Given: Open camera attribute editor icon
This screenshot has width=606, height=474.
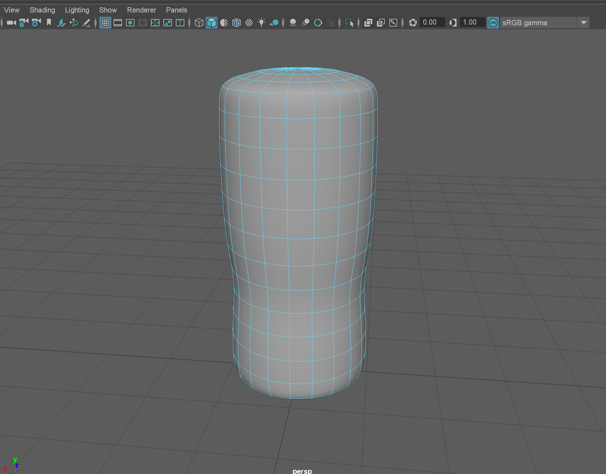Looking at the screenshot, I should pyautogui.click(x=35, y=22).
